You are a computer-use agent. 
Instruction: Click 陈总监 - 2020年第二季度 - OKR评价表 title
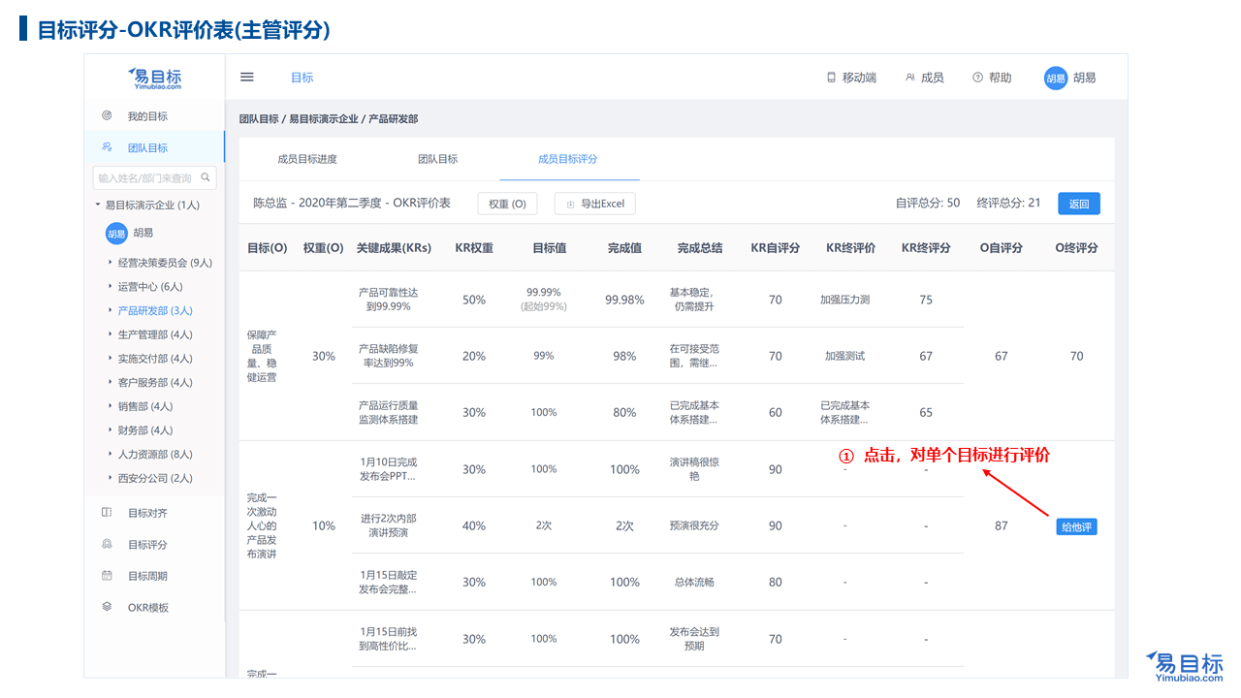[x=352, y=204]
